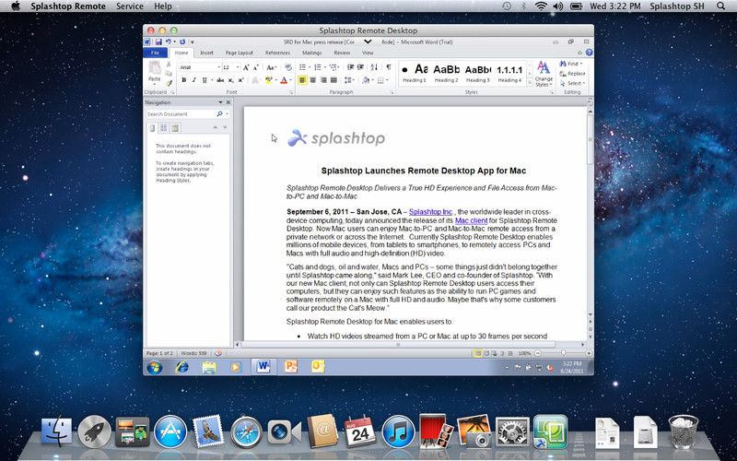Open Internet Explorer from the Windows taskbar

click(181, 367)
